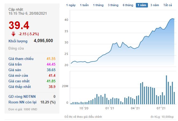Click the 10 '20 axis label

coord(84,108)
